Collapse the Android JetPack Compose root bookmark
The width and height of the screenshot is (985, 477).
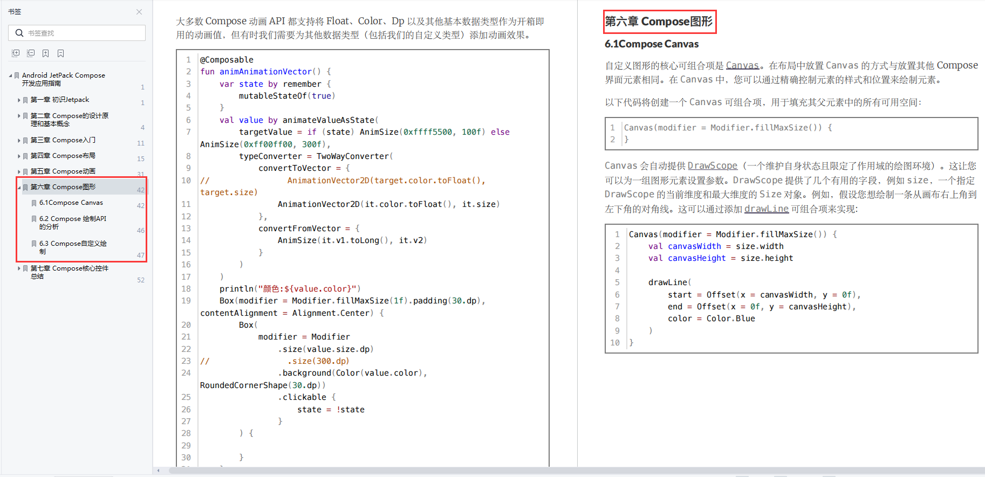[10, 75]
